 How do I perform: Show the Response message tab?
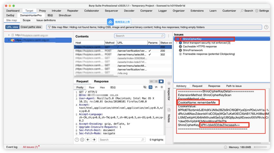[x=101, y=82]
